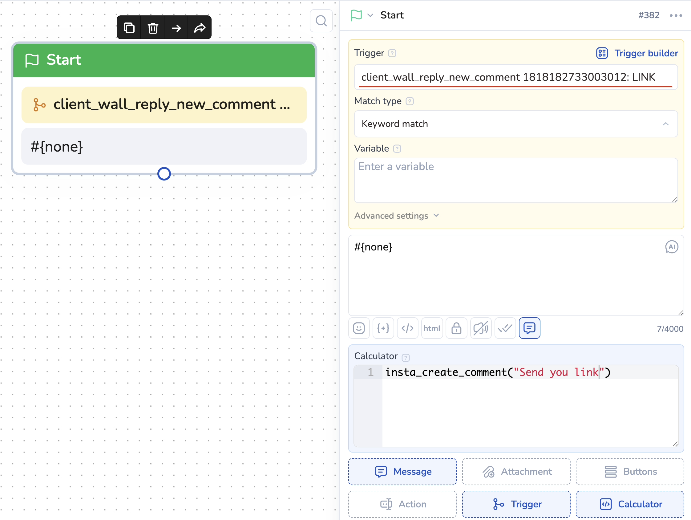This screenshot has height=520, width=691.
Task: Select the Buttons section tab
Action: click(630, 471)
